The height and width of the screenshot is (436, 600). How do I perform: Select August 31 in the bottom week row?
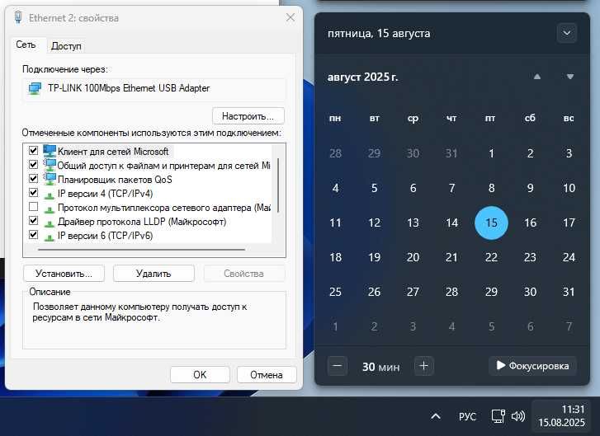point(569,292)
